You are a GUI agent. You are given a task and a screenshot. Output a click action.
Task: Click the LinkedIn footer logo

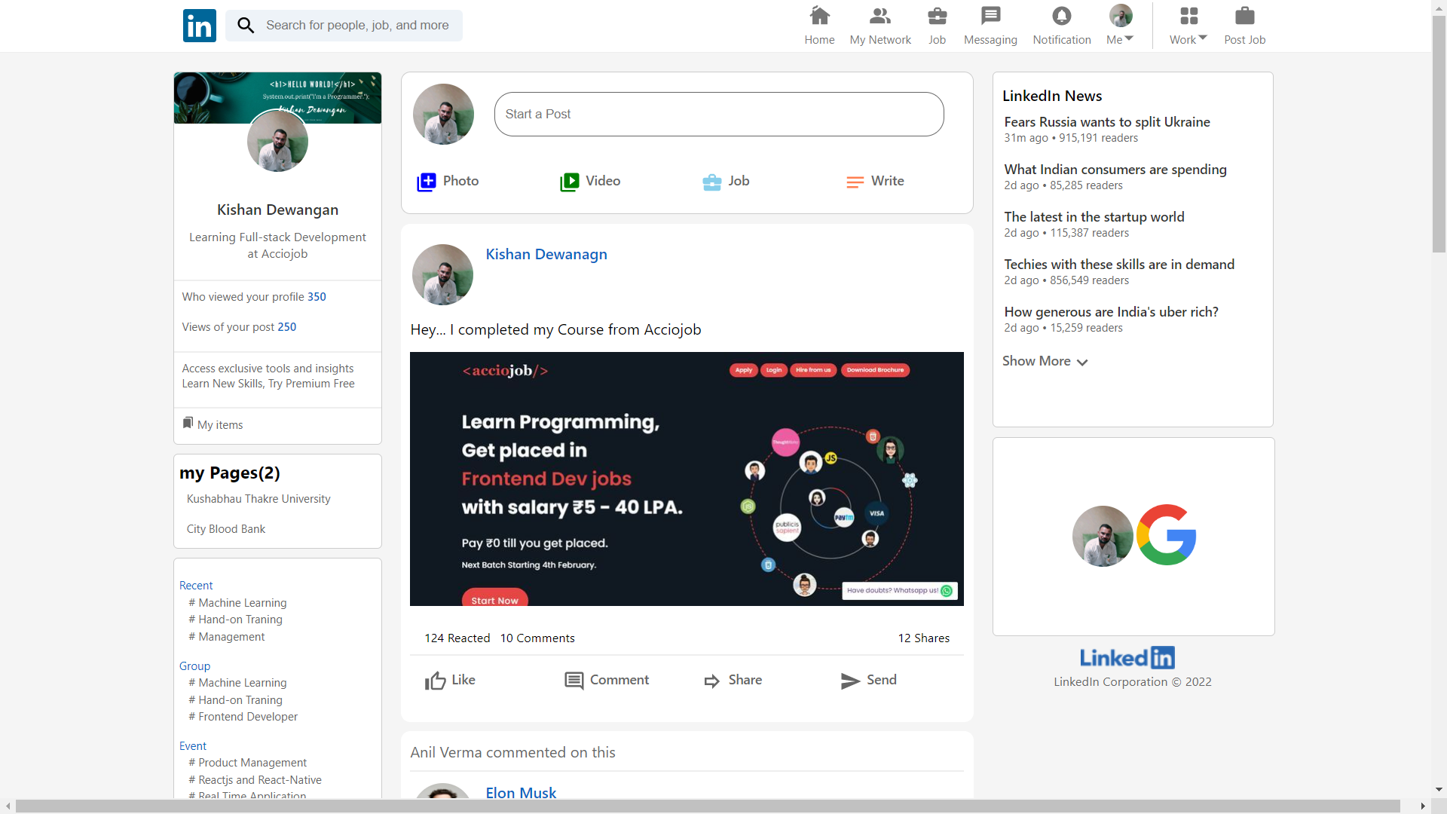[1127, 658]
